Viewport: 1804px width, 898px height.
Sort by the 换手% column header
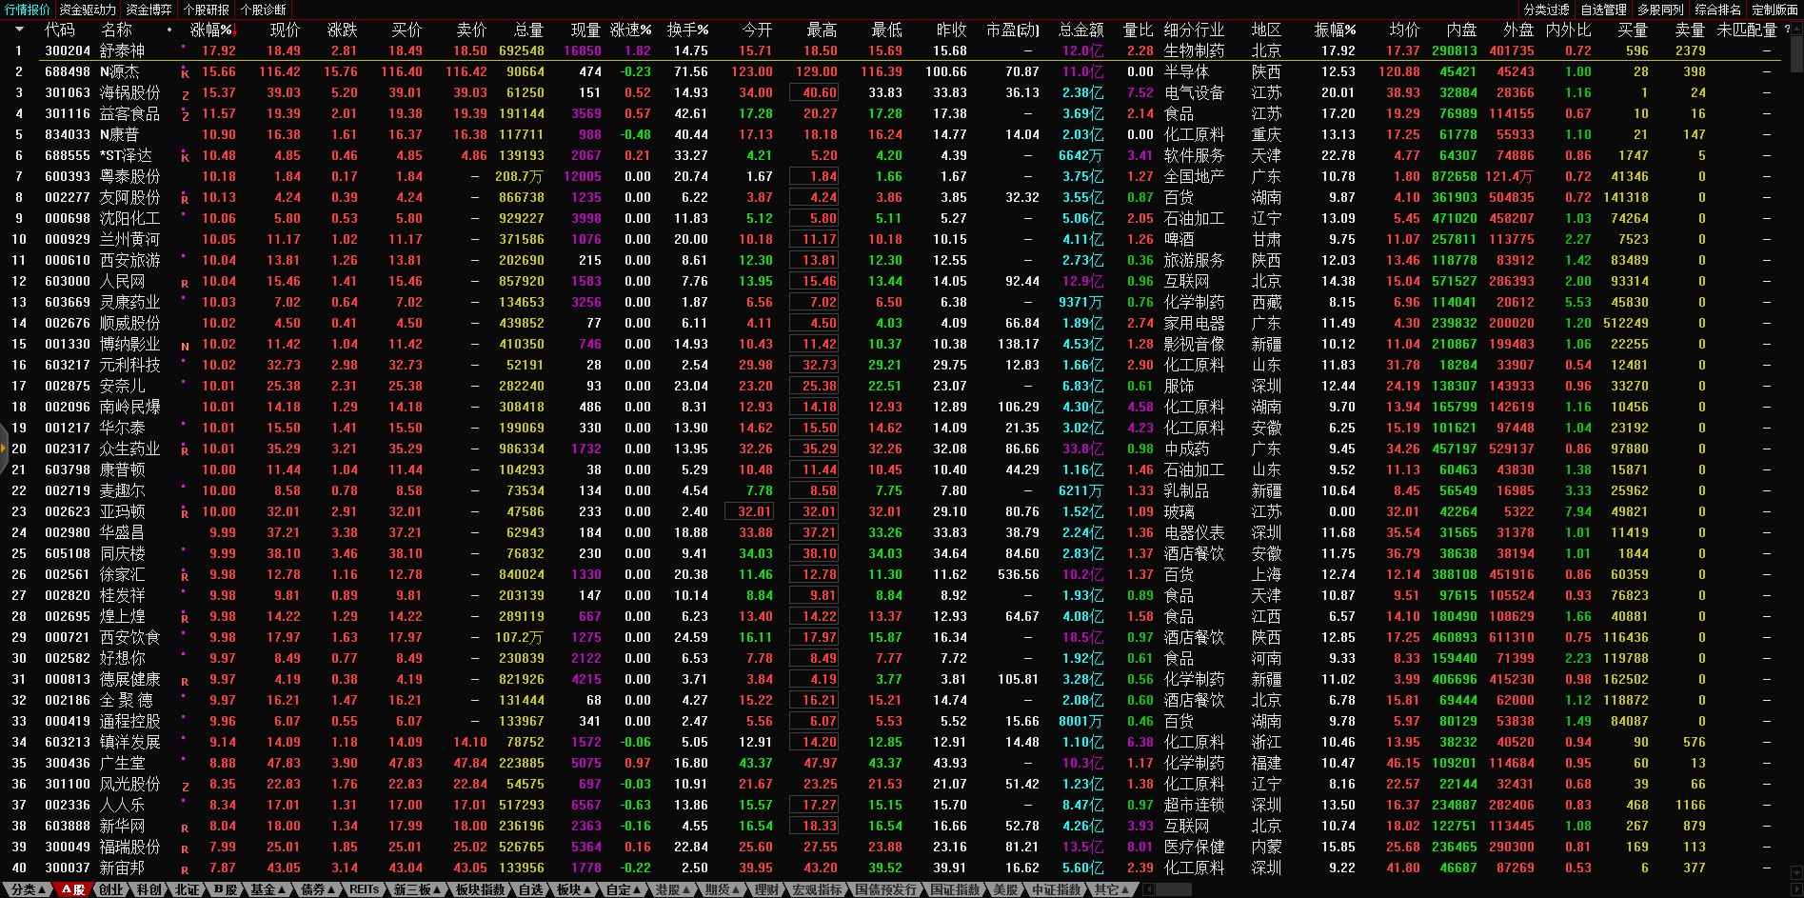[x=687, y=30]
